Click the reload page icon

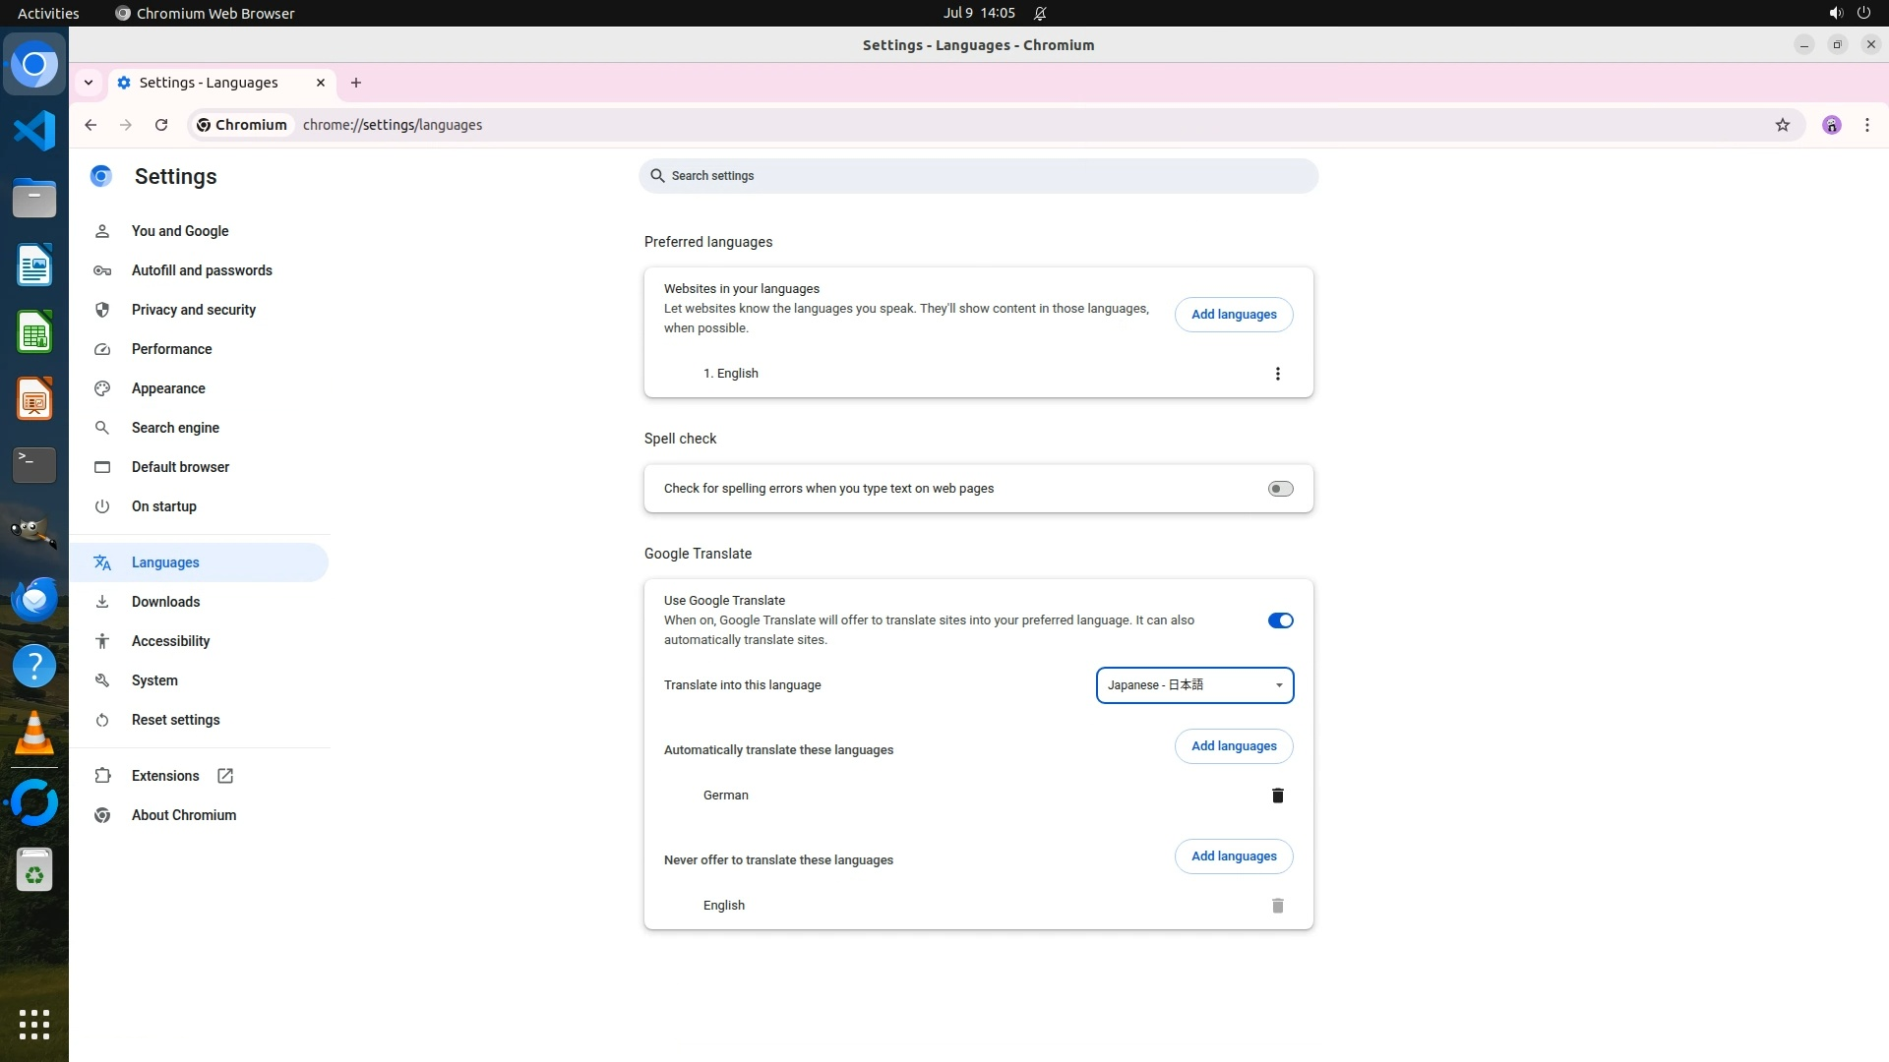tap(161, 125)
